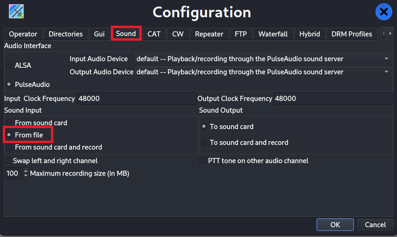Increase maximum recording size using the up arrow

[26, 171]
